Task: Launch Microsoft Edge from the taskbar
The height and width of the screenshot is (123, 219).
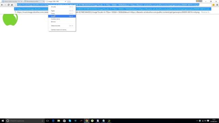Action: point(53,121)
